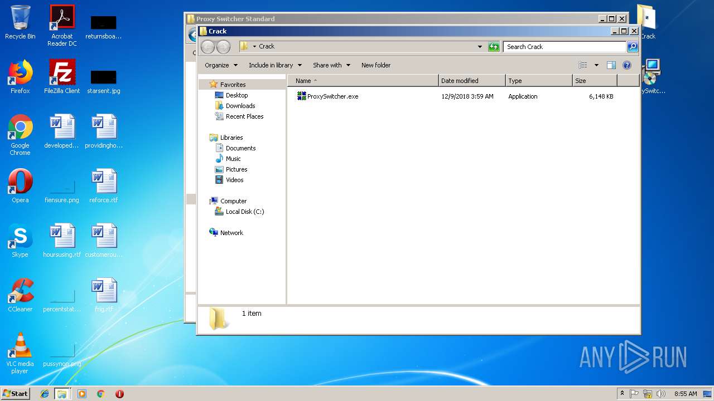Open the Organize menu
This screenshot has width=714, height=401.
pyautogui.click(x=221, y=65)
